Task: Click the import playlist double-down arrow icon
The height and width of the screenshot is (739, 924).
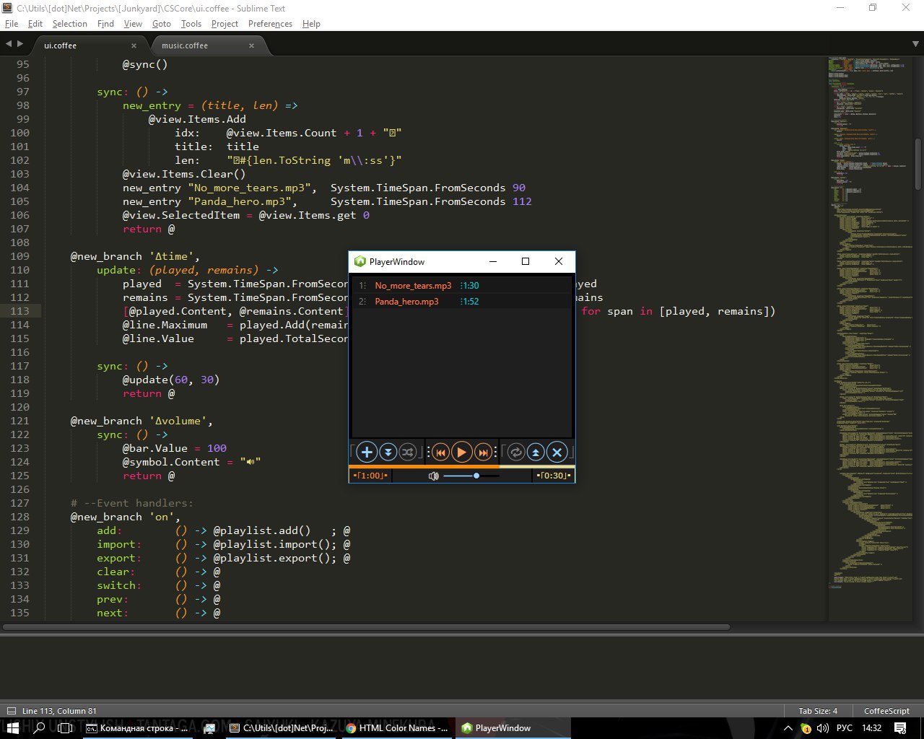Action: (x=388, y=452)
